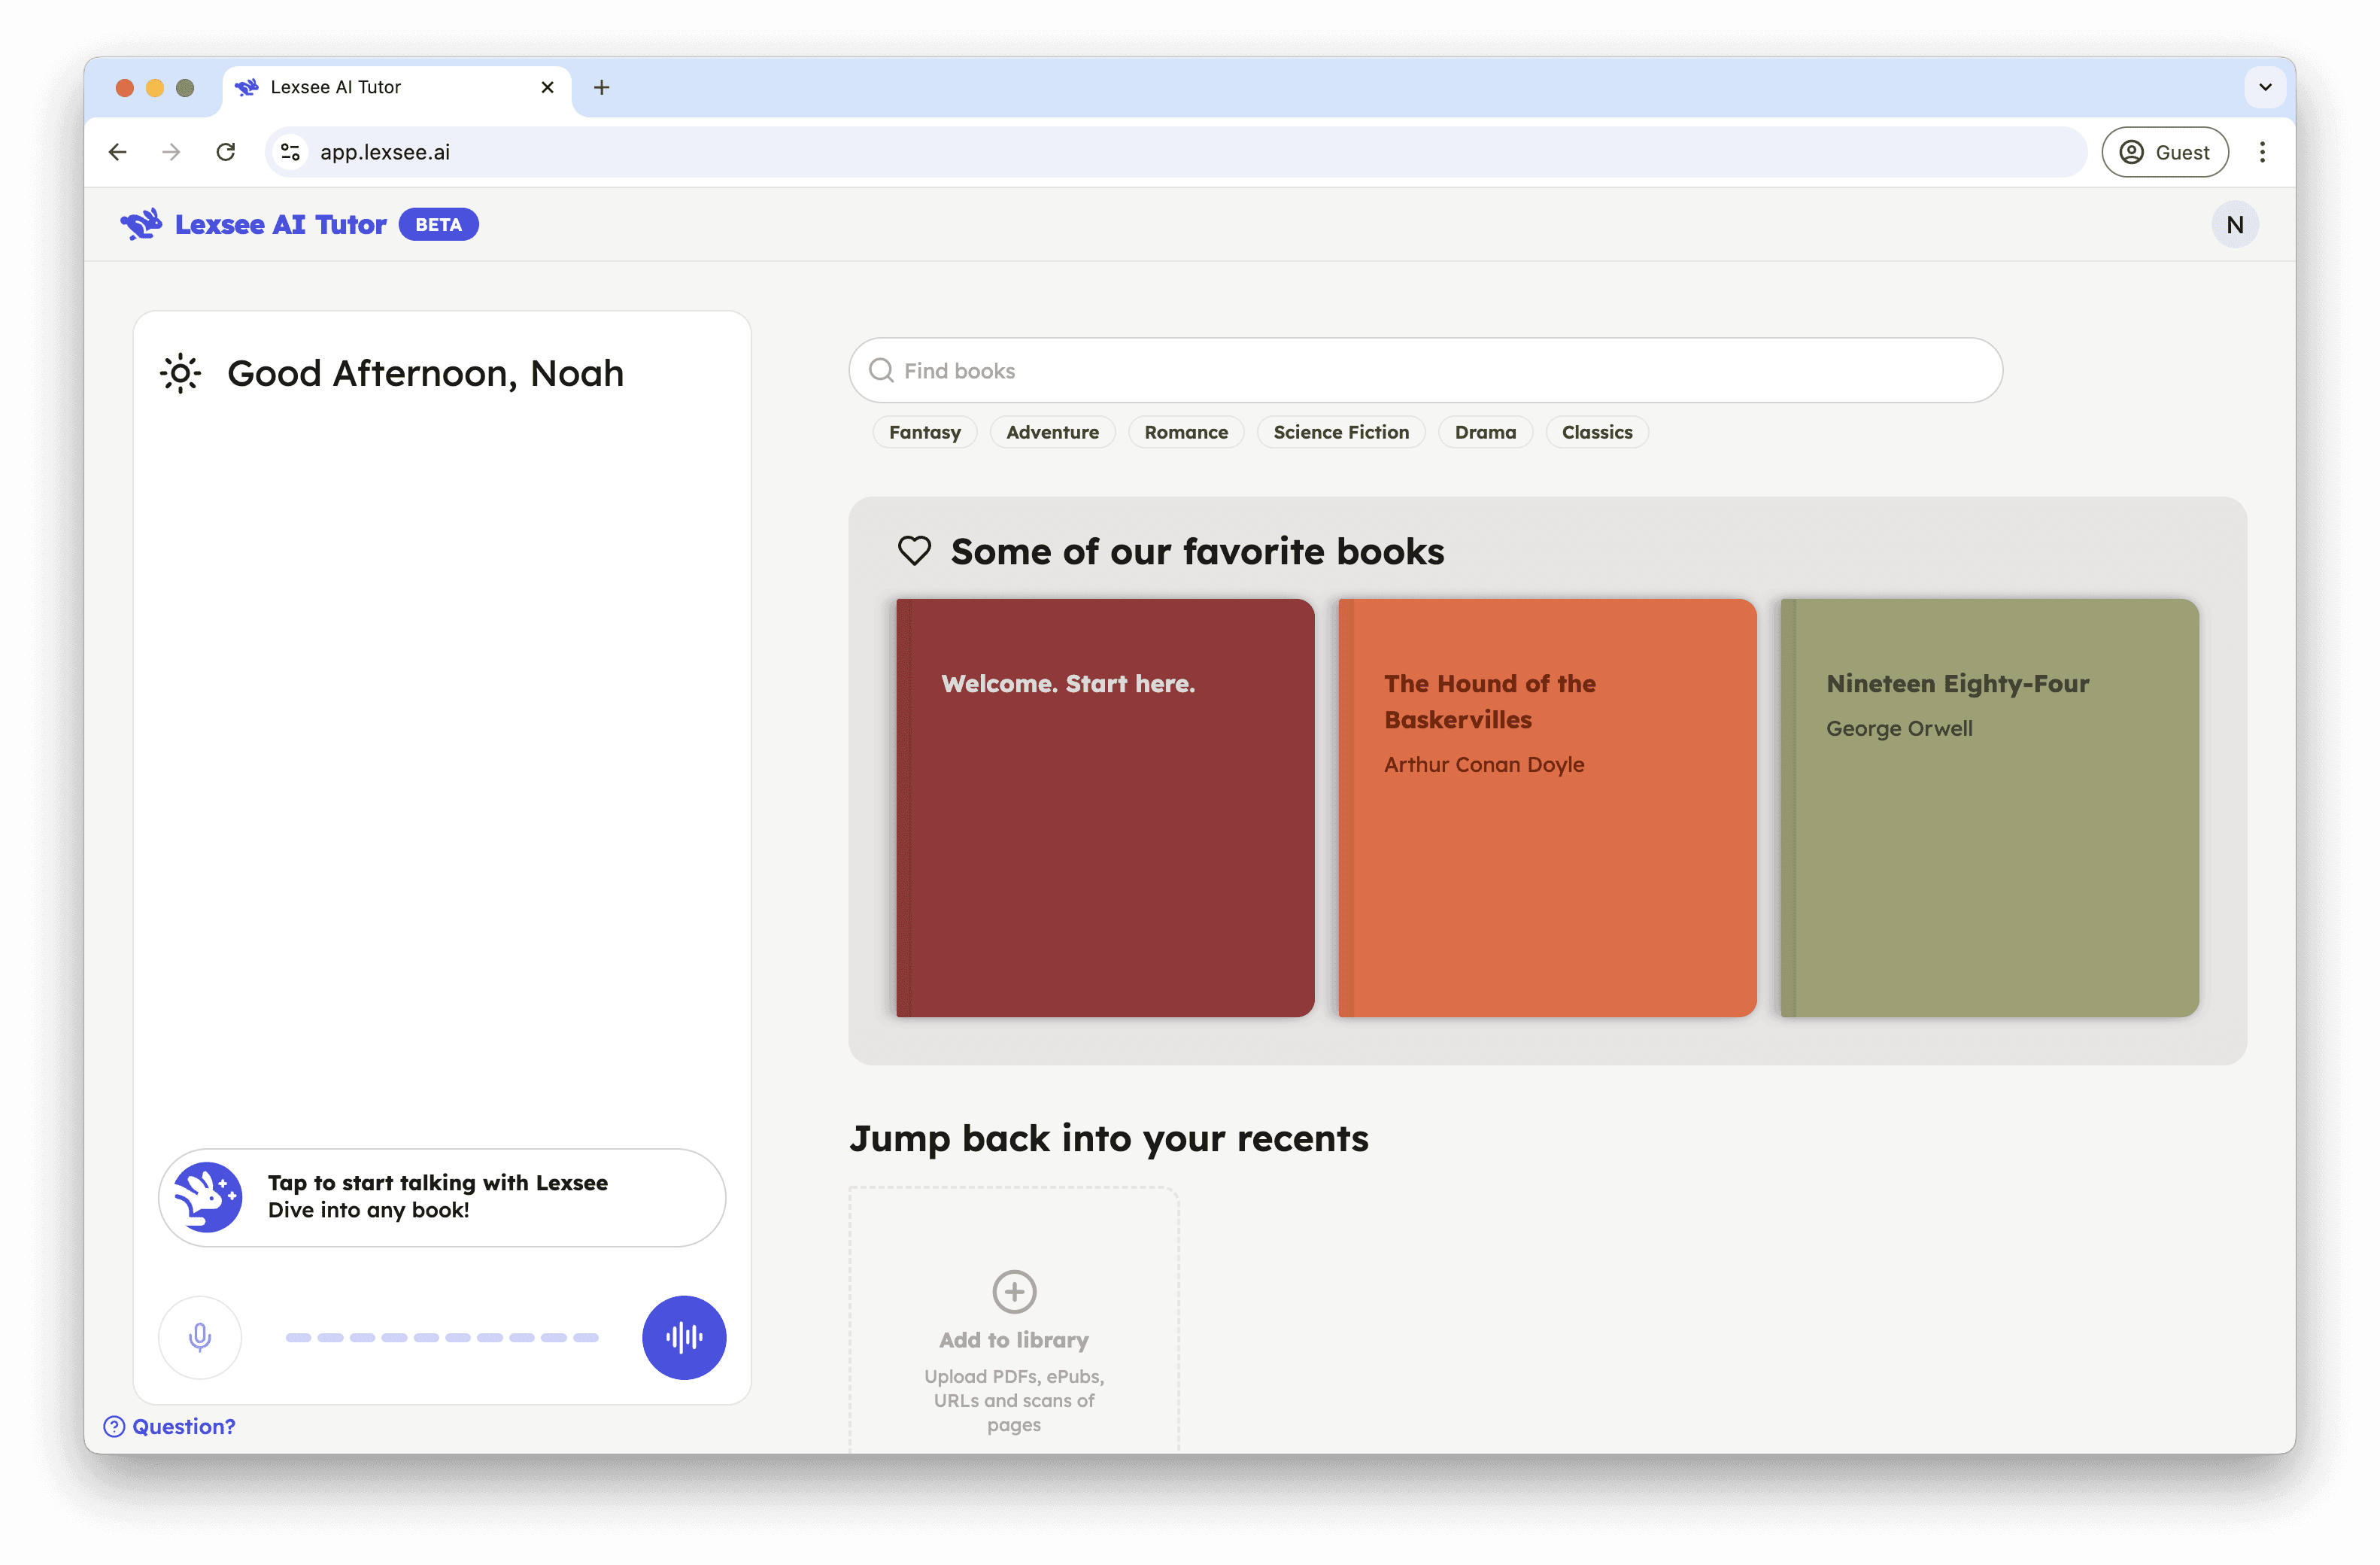2380x1565 pixels.
Task: Open the browser three-dot menu
Action: (2262, 152)
